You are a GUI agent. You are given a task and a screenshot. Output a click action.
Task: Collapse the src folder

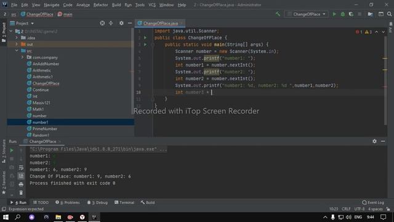click(17, 51)
